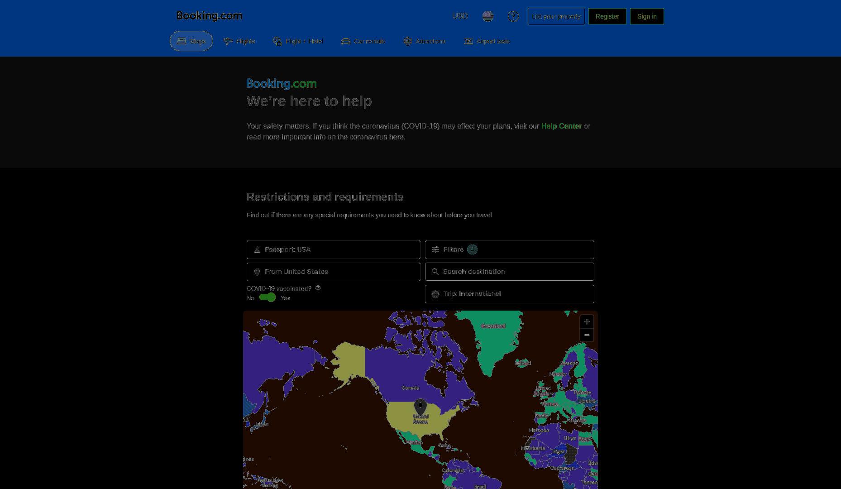Click the taxi icon on Airport taxis
The height and width of the screenshot is (489, 841).
point(468,41)
